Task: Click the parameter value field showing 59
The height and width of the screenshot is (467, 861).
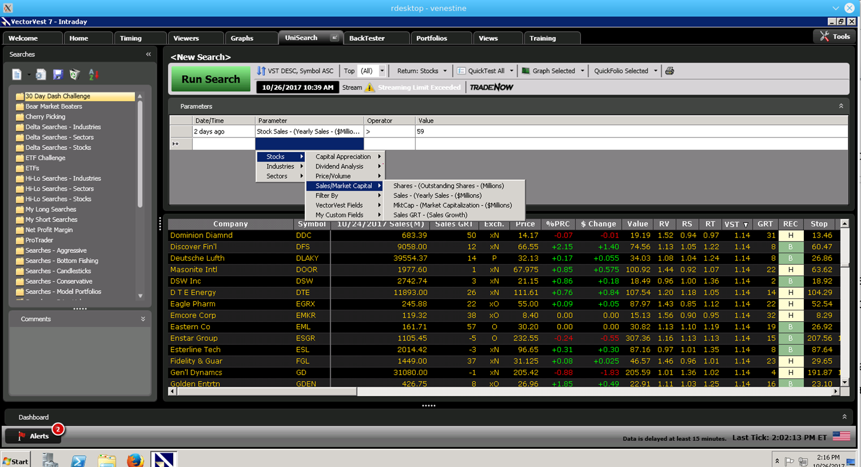Action: click(631, 131)
